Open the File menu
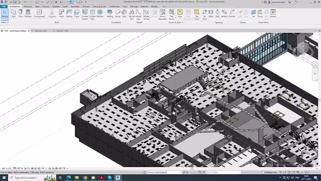The width and height of the screenshot is (321, 181). [x=4, y=6]
